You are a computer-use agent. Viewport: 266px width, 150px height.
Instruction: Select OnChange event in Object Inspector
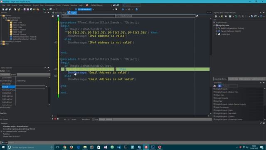point(7,84)
